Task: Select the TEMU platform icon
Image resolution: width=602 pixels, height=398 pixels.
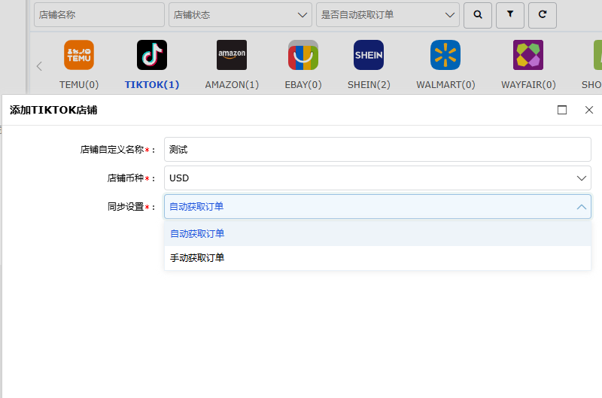Action: point(79,55)
